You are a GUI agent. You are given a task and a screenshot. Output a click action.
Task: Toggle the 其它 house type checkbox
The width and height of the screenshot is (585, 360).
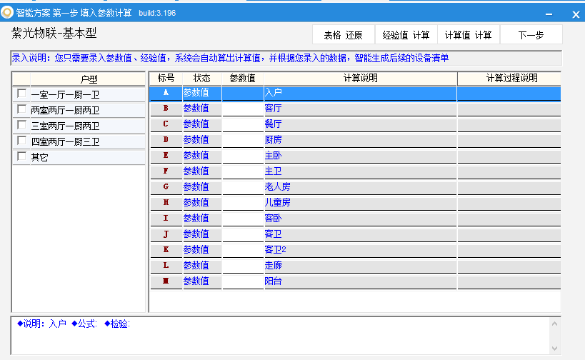pyautogui.click(x=21, y=156)
